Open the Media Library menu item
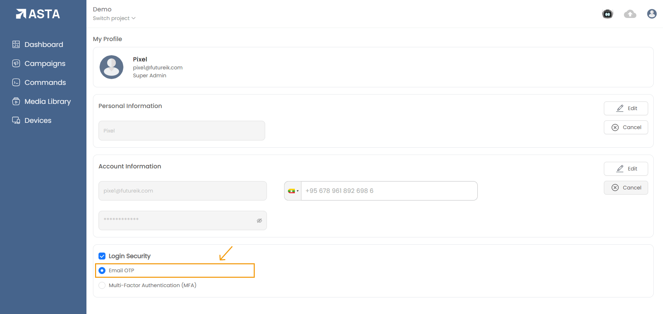This screenshot has height=314, width=663. pos(47,101)
